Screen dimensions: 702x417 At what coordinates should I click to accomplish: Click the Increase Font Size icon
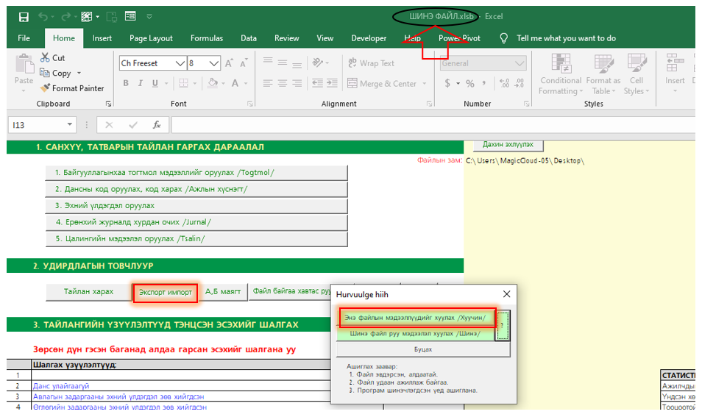pyautogui.click(x=230, y=64)
